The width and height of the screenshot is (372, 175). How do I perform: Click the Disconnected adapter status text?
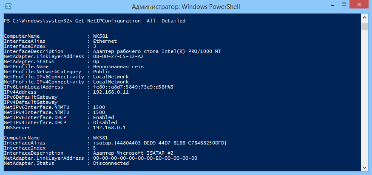click(x=111, y=163)
